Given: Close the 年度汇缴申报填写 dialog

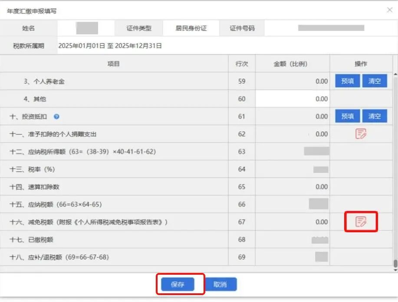Looking at the screenshot, I should (389, 10).
